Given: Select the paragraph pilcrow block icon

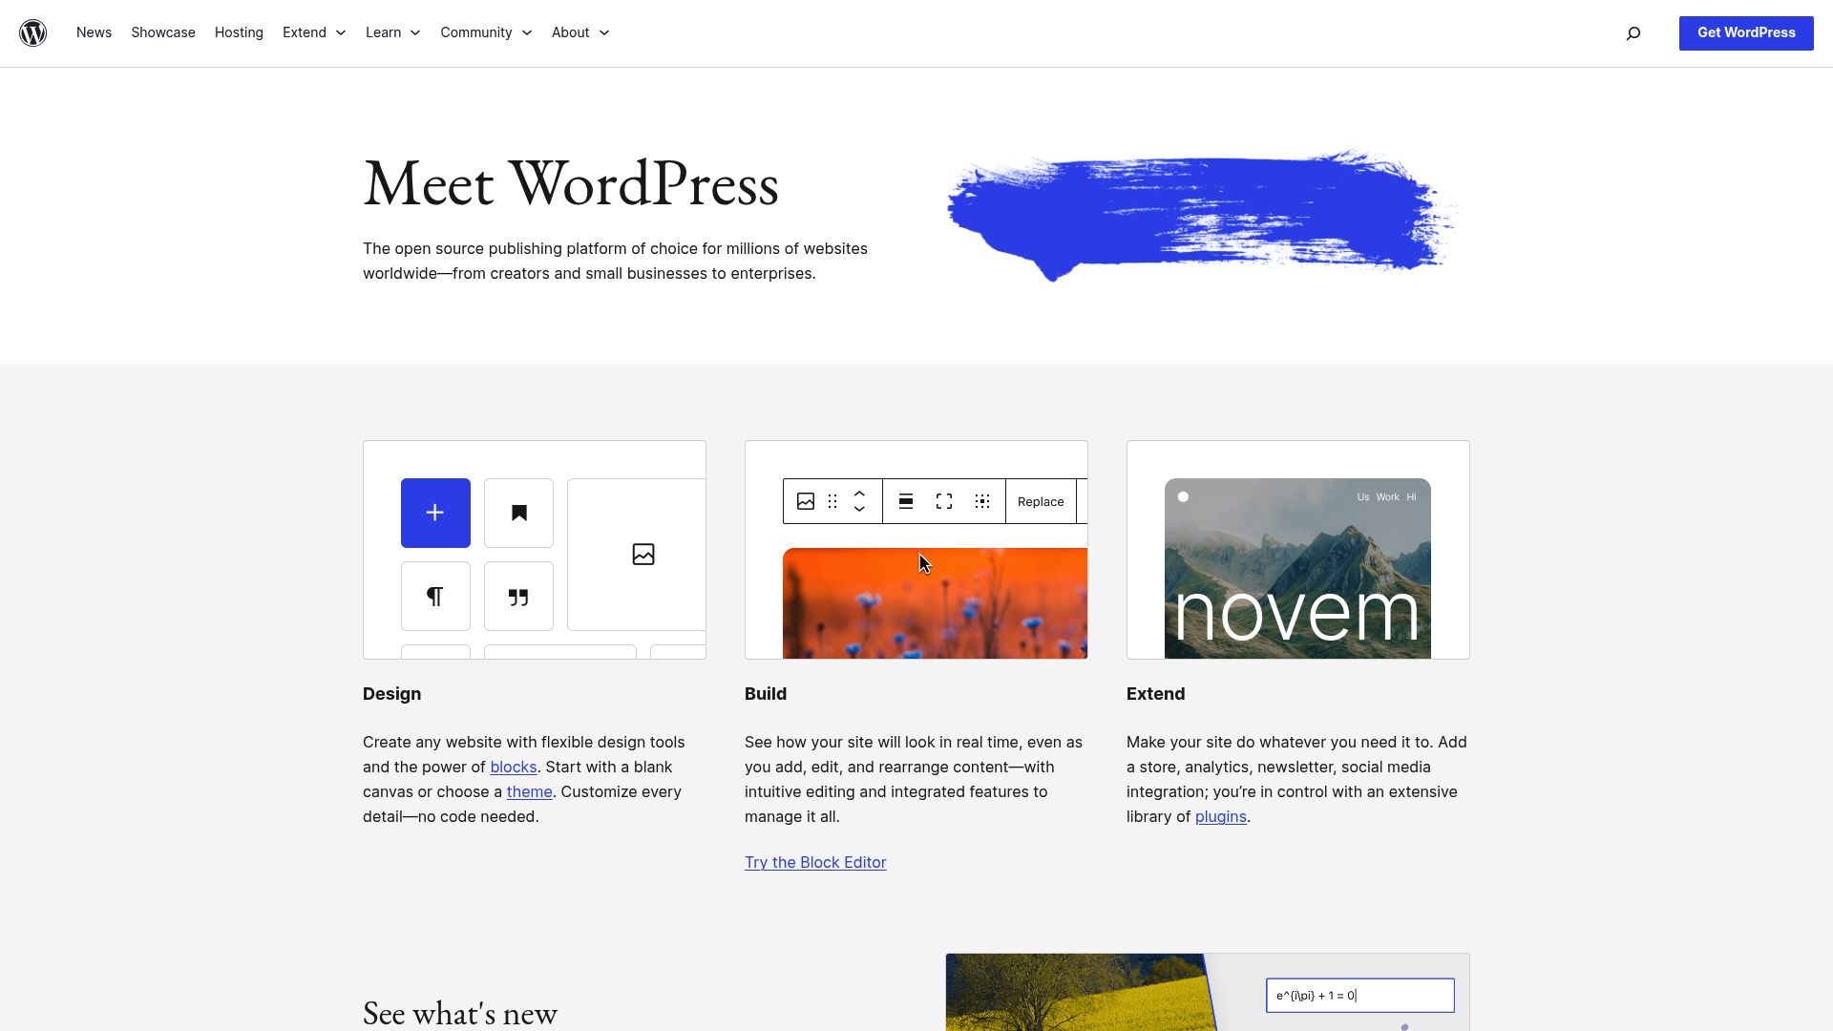Looking at the screenshot, I should [x=435, y=596].
